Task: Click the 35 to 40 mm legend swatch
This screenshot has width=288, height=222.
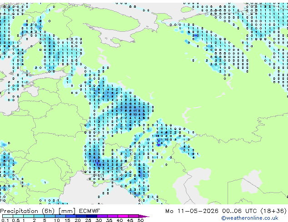Action: 113,216
